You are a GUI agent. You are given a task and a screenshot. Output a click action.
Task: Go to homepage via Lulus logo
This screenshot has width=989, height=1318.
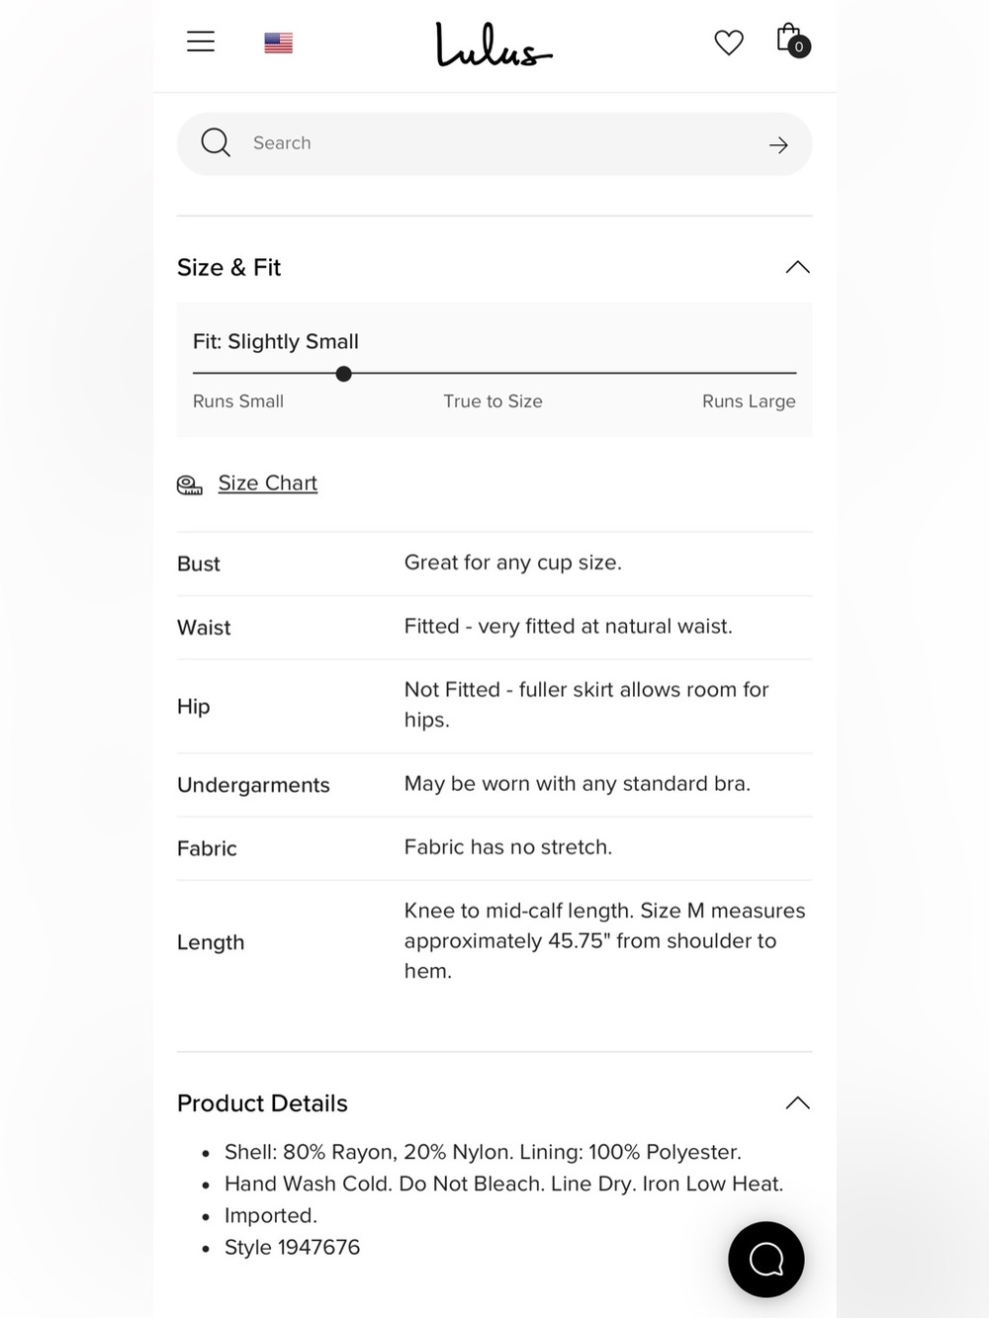click(494, 45)
